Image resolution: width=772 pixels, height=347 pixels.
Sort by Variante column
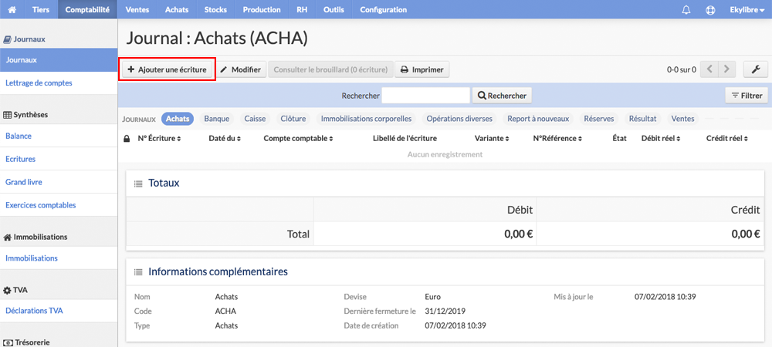(x=491, y=139)
